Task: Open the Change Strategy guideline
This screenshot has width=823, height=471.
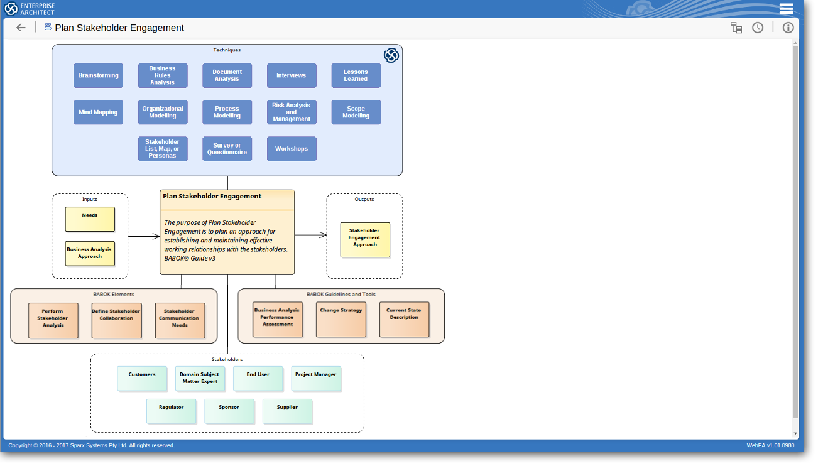Action: click(x=341, y=320)
